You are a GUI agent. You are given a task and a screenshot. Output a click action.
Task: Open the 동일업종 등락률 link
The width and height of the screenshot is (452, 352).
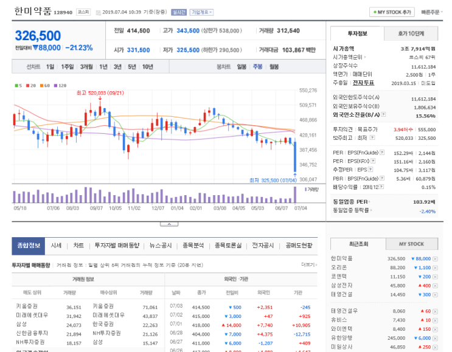tap(352, 210)
